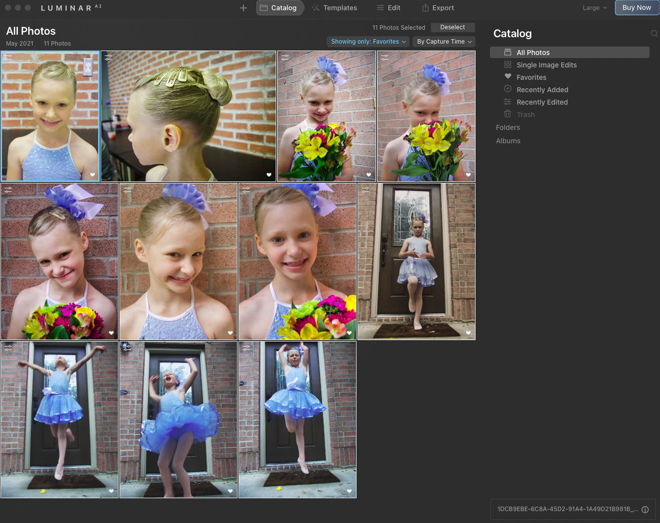Unfavorite the first portrait photo via its heart

[x=93, y=174]
